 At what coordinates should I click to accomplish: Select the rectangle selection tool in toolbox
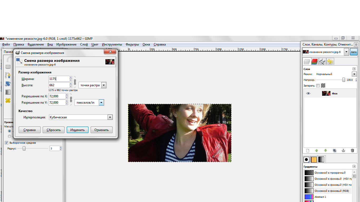tap(8, 67)
